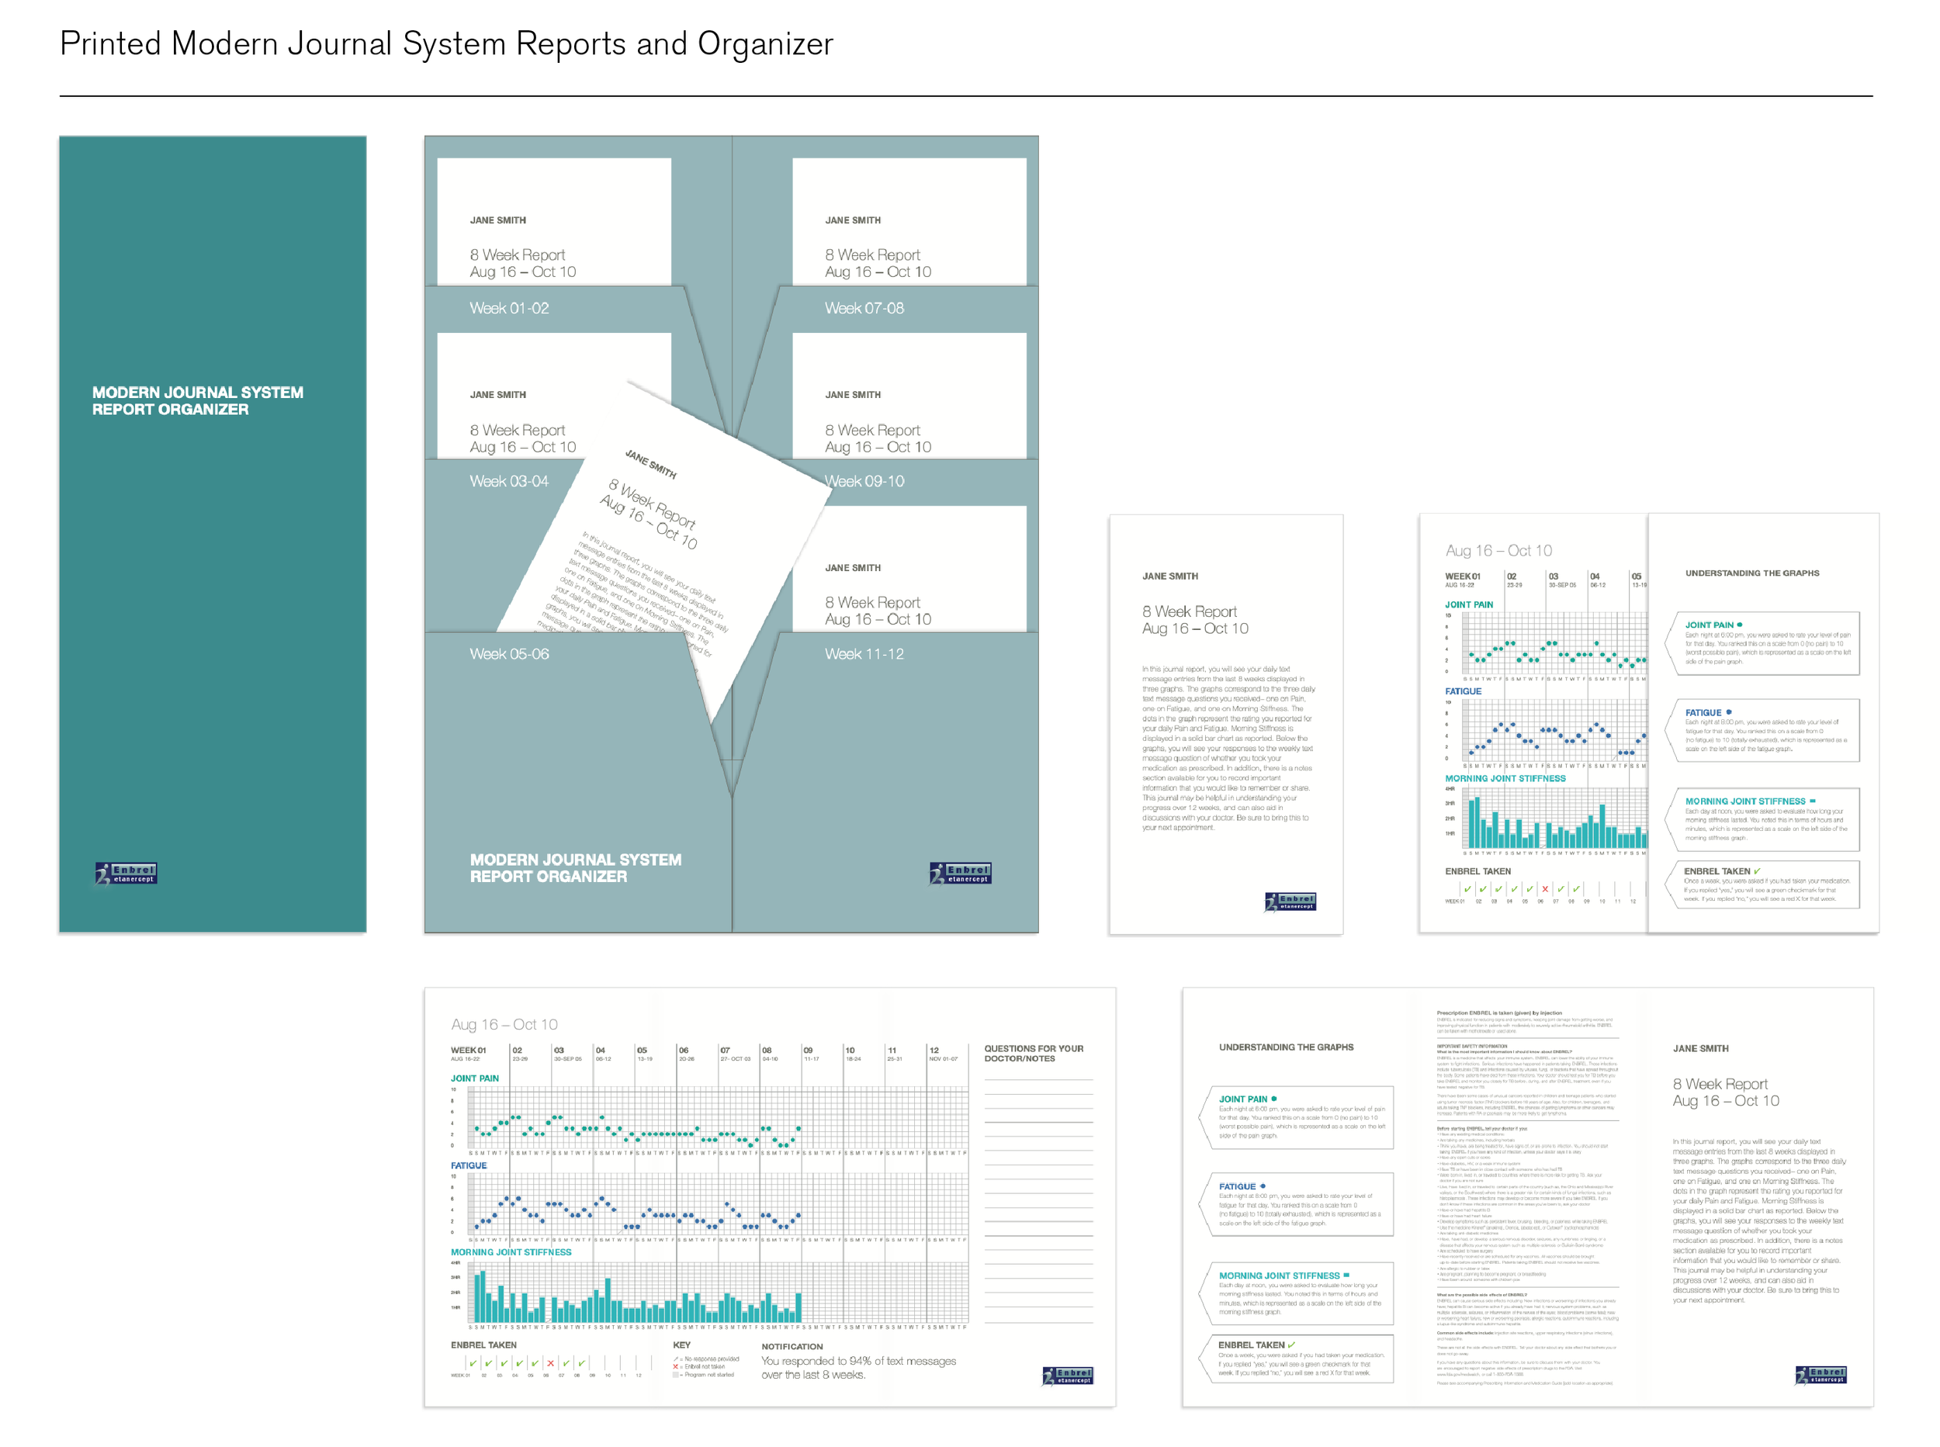Screen dimensions: 1940x1447
Task: Select the 'Week 03-04' pocket label
Action: click(x=509, y=481)
